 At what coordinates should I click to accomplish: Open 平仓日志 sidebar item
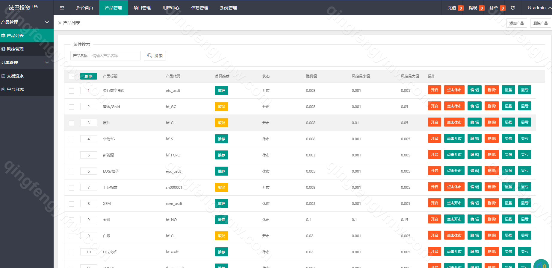(27, 89)
